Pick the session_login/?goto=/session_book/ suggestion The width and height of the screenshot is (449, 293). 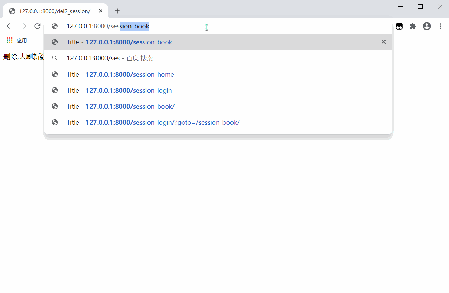point(162,122)
